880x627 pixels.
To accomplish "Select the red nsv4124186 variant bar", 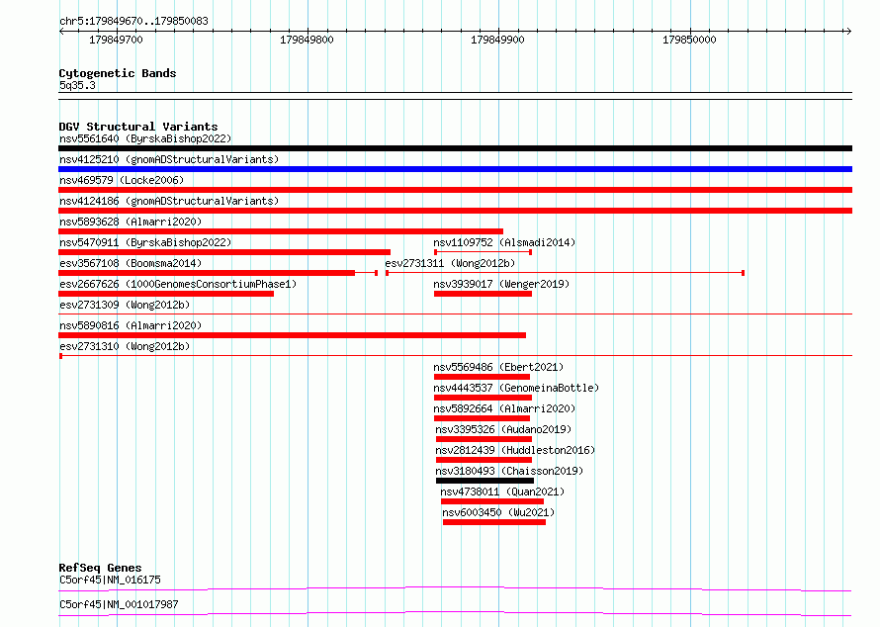I will point(455,211).
